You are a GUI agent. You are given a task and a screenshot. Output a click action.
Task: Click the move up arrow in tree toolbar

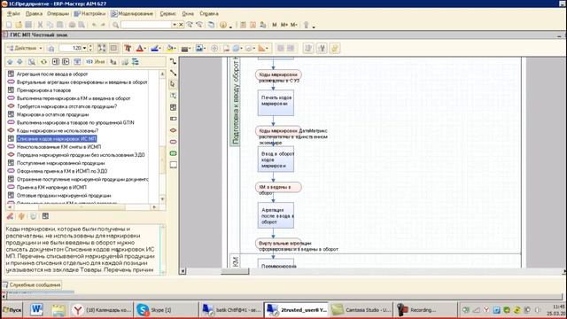[x=10, y=61]
